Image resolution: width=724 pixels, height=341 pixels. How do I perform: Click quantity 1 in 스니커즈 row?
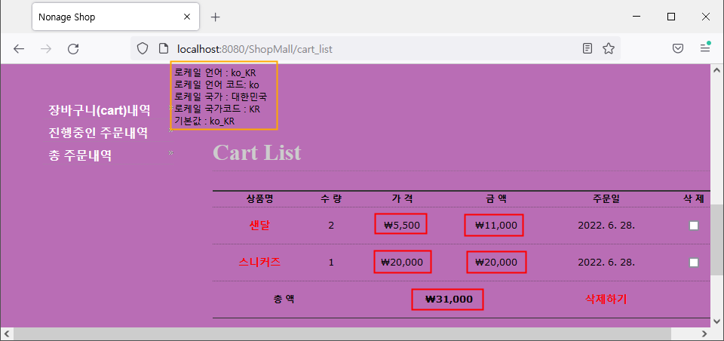point(331,263)
